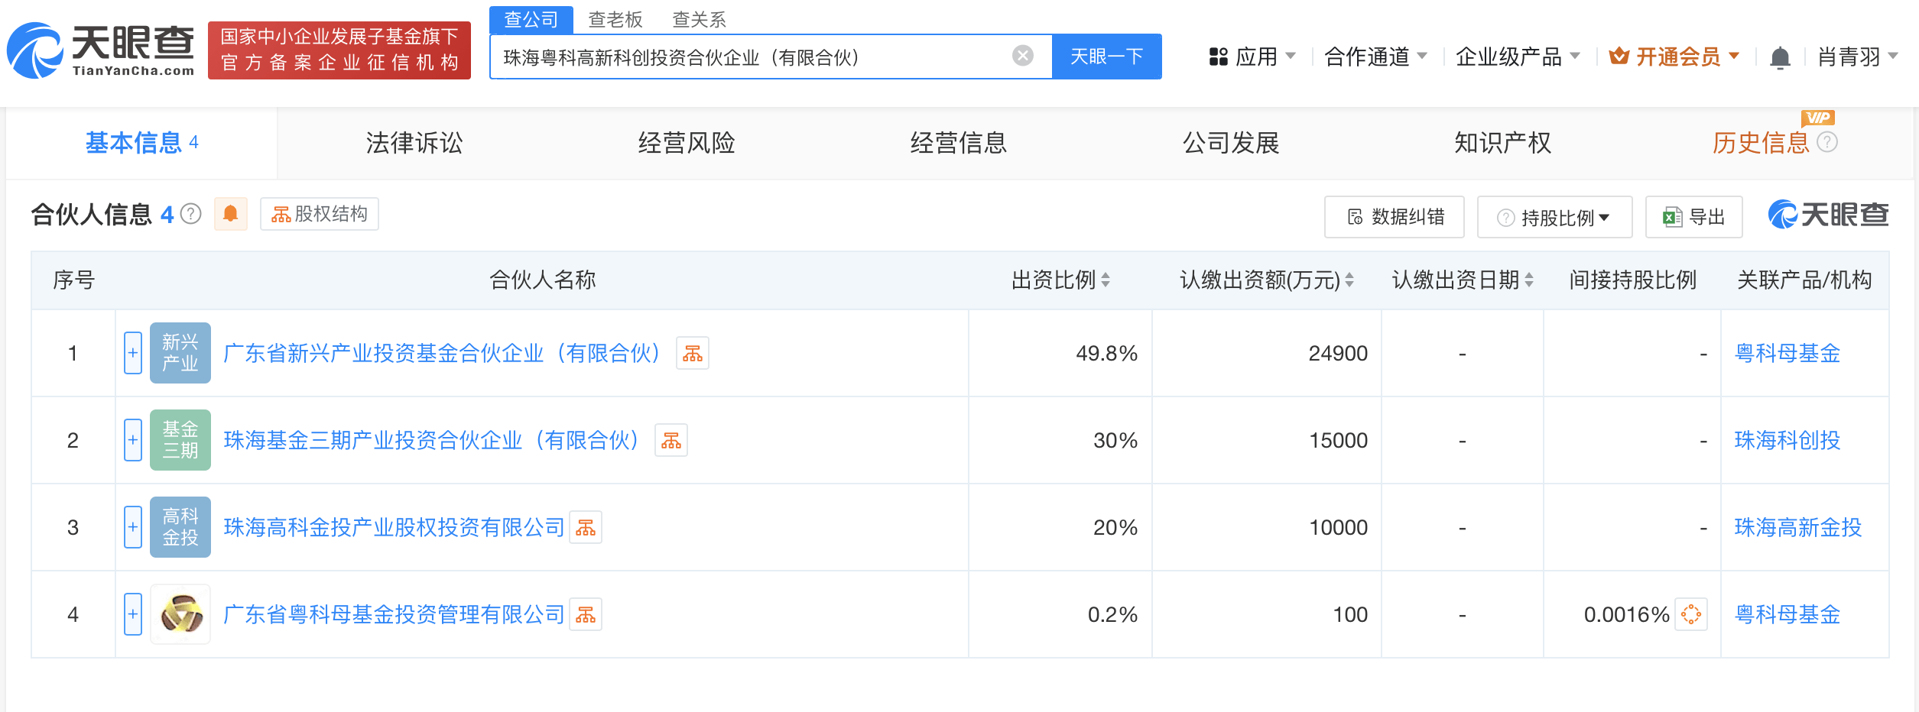Open equity structure icon for 珠海高科金投

pyautogui.click(x=586, y=527)
